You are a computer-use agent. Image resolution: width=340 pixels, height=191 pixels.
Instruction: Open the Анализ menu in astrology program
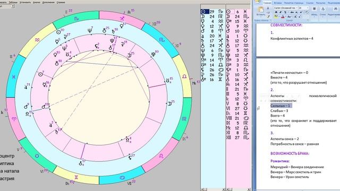click(37, 2)
